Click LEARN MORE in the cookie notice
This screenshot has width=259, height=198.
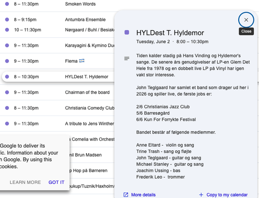pyautogui.click(x=25, y=182)
